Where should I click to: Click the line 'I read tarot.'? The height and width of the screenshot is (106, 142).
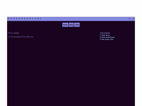105,35
